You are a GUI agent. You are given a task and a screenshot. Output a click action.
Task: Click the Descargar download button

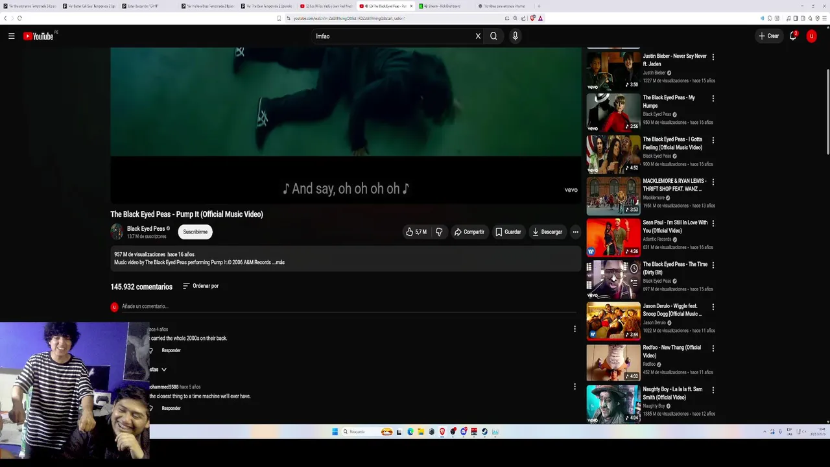pos(547,232)
